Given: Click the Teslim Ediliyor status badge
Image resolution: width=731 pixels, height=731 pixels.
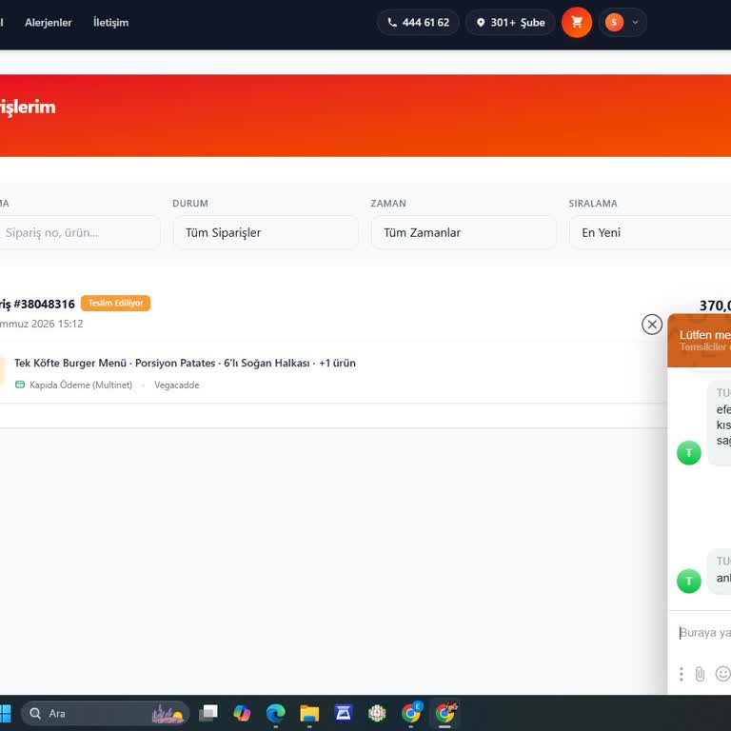Looking at the screenshot, I should 115,303.
